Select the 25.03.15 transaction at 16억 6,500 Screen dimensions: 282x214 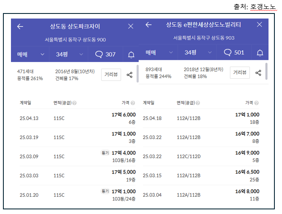point(201,176)
